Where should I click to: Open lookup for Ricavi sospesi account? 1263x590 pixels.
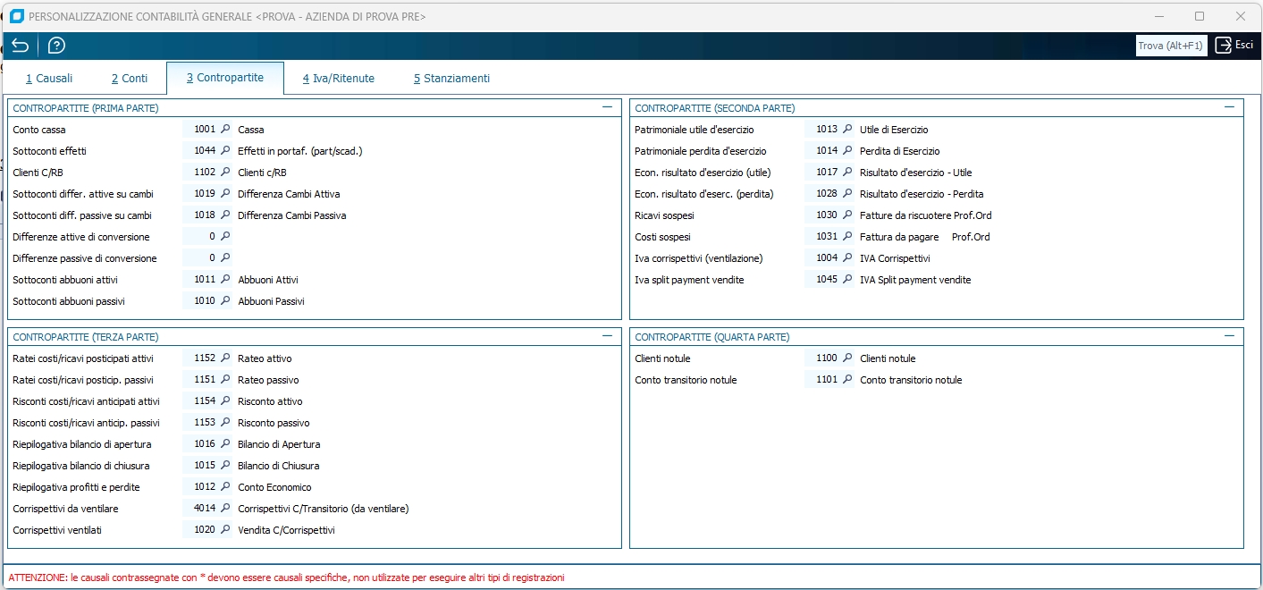tap(847, 215)
